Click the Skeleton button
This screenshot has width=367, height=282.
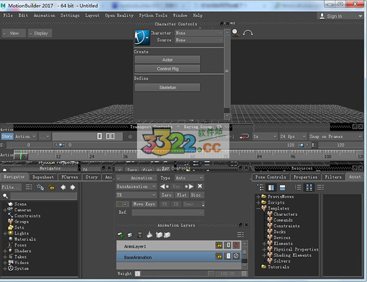(x=167, y=87)
